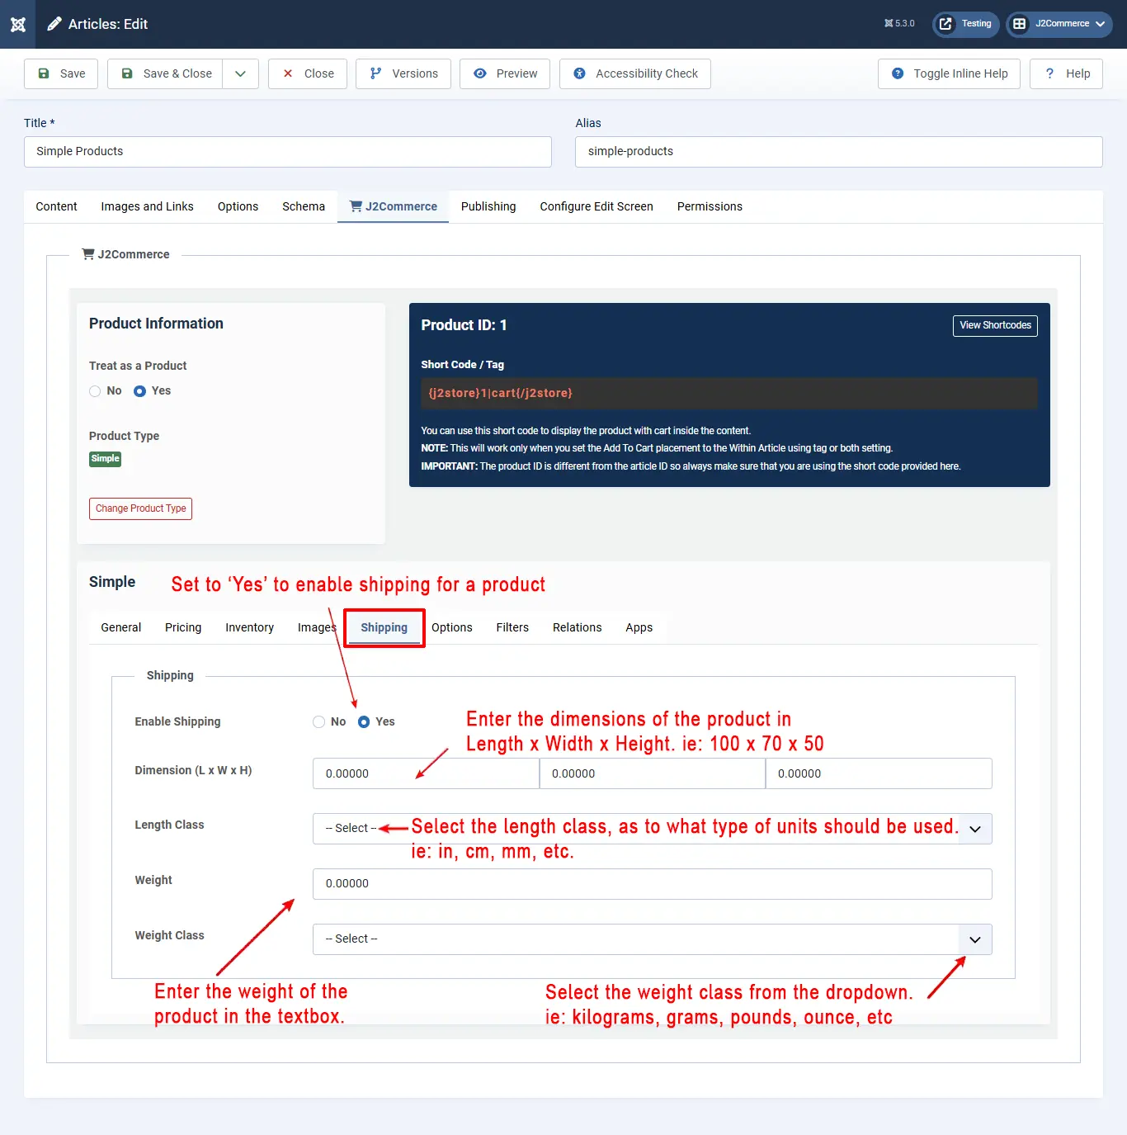Screen dimensions: 1127x1135
Task: Open the Pricing product tab
Action: point(183,627)
